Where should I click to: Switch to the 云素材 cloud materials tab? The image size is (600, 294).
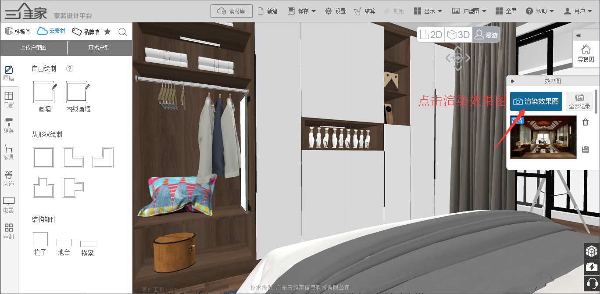click(x=51, y=31)
